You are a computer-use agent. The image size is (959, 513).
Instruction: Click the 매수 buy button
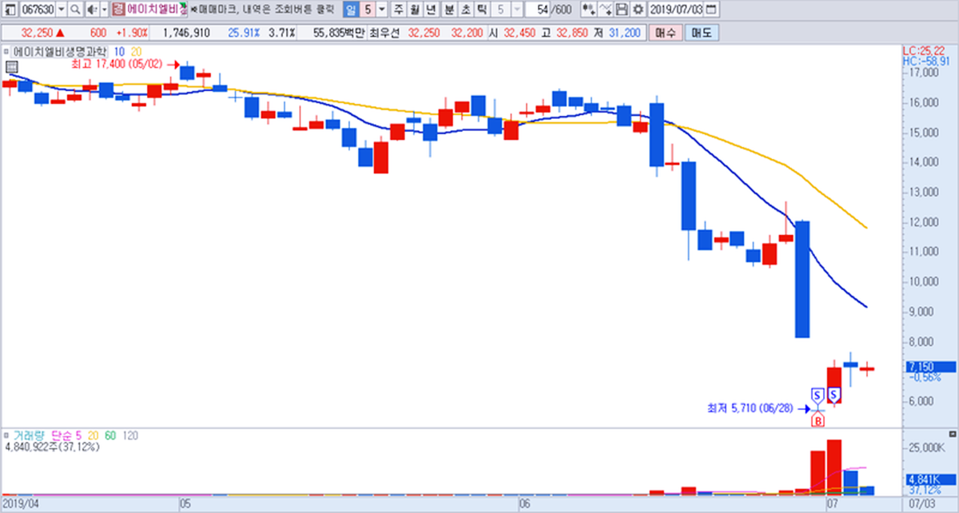pyautogui.click(x=664, y=33)
